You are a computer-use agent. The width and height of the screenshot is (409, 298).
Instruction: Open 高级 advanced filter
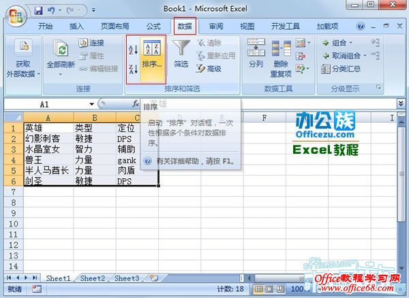tap(209, 69)
